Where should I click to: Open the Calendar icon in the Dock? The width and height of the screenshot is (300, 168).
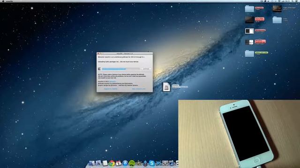coord(119,163)
